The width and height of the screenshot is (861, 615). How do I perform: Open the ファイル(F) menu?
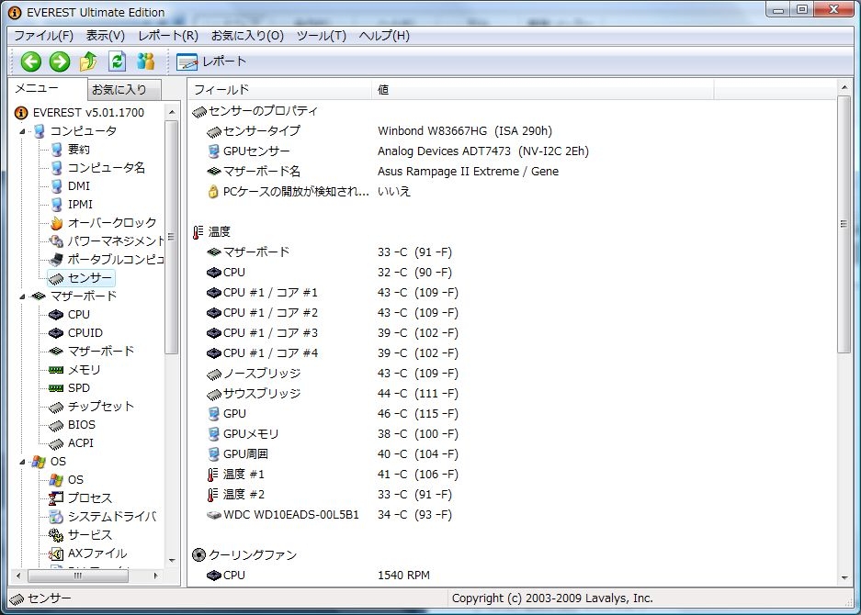[43, 36]
